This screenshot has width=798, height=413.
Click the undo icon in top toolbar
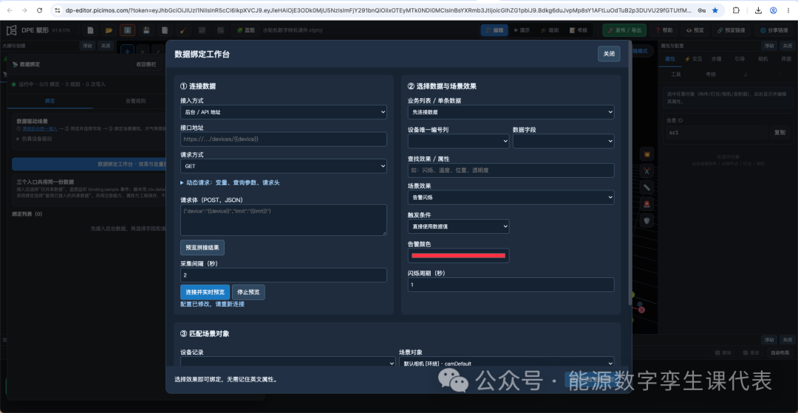click(x=202, y=30)
